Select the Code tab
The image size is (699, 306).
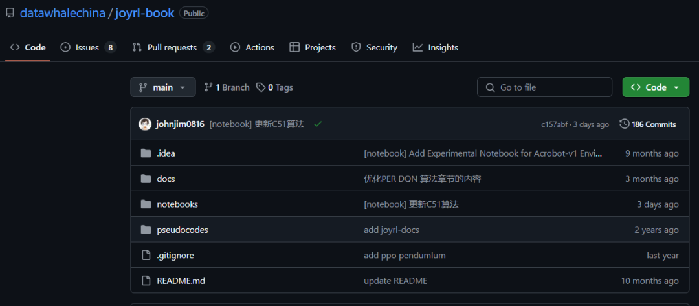pyautogui.click(x=28, y=47)
